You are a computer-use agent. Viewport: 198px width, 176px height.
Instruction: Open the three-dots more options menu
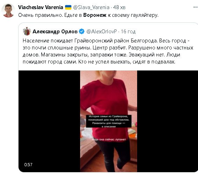click(196, 7)
